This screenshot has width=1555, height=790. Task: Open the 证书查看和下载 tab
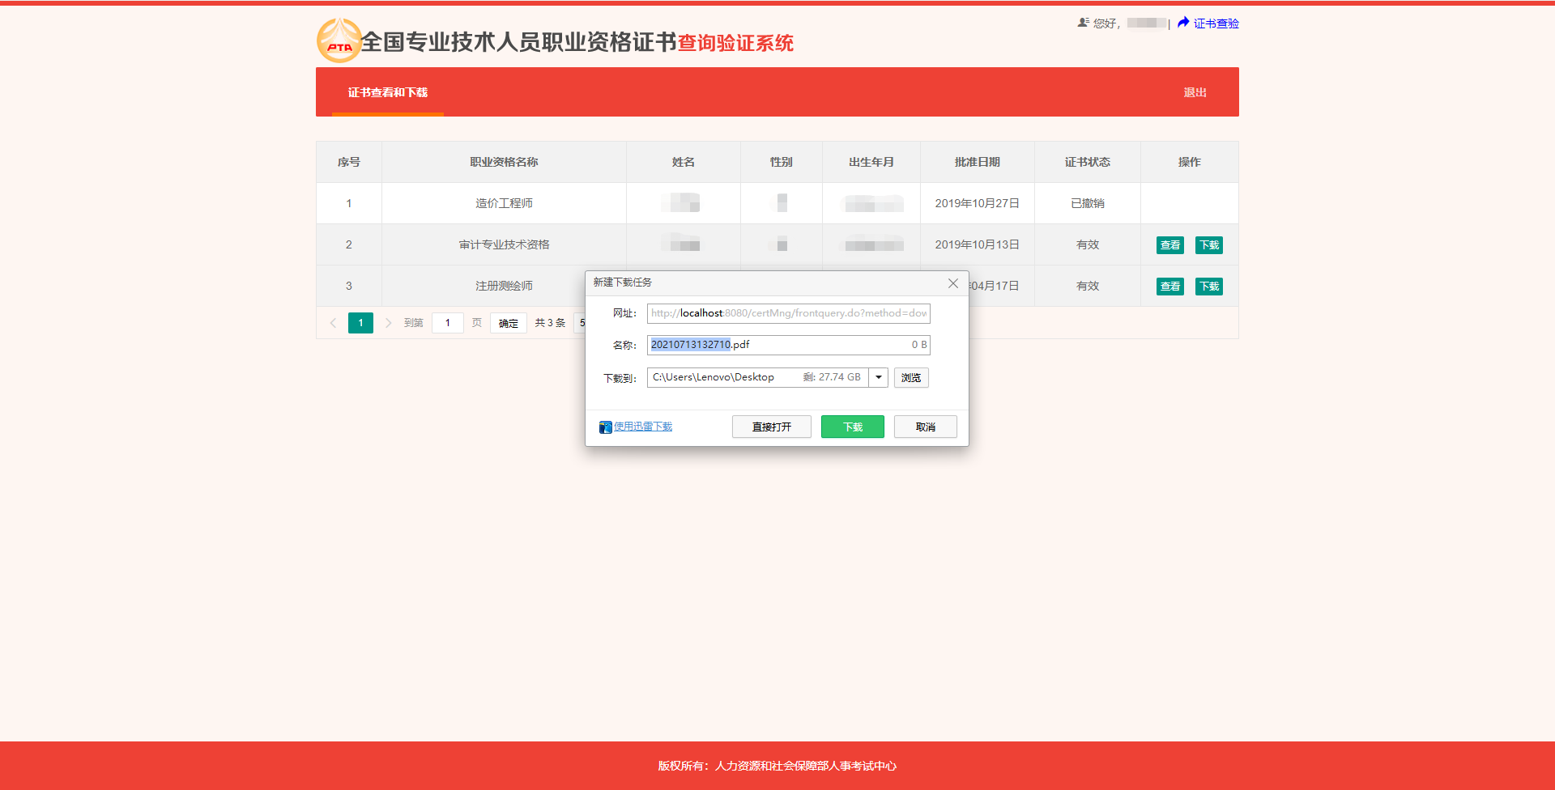(388, 92)
